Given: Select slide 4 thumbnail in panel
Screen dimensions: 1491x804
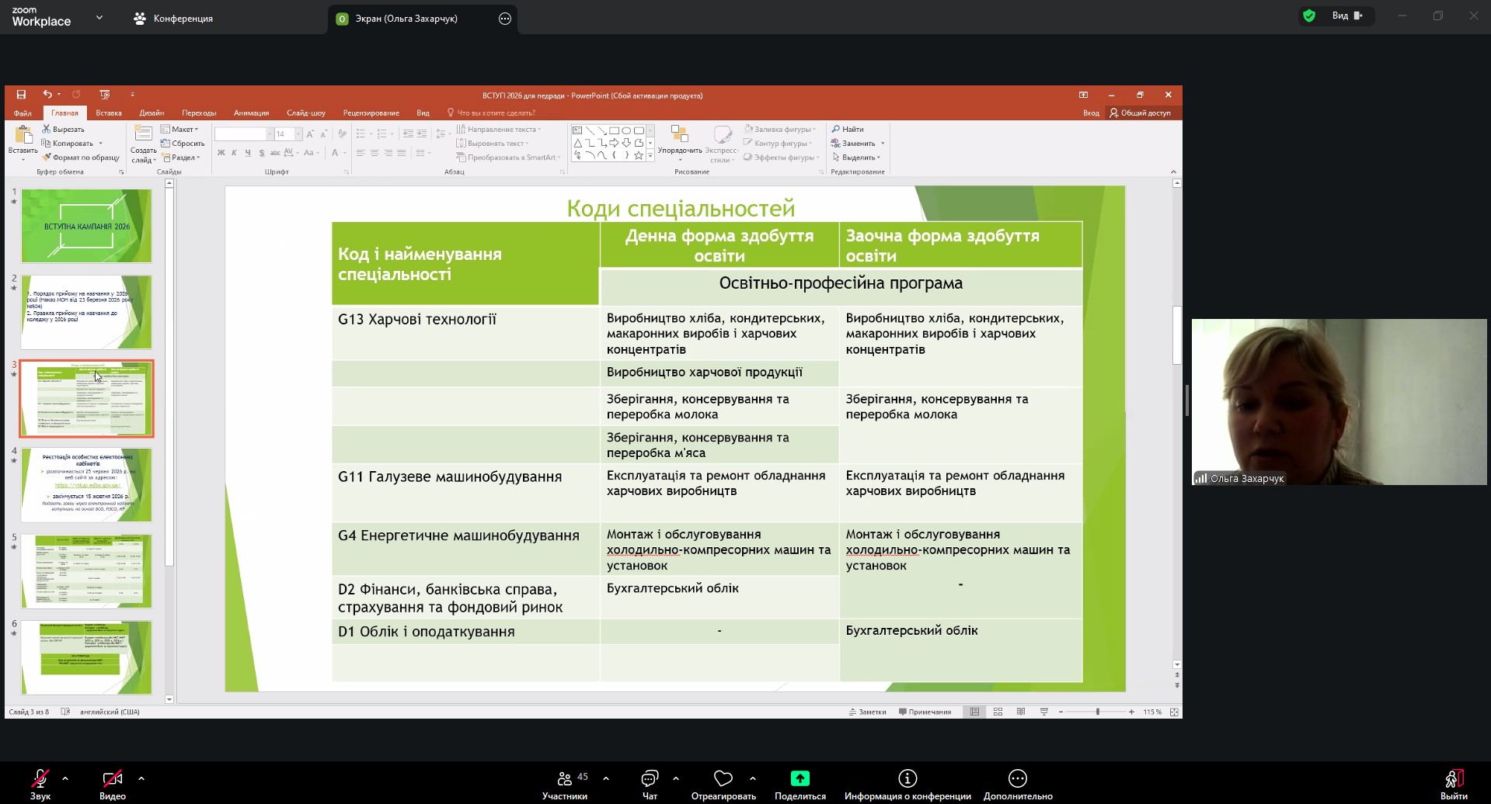Looking at the screenshot, I should (x=86, y=484).
